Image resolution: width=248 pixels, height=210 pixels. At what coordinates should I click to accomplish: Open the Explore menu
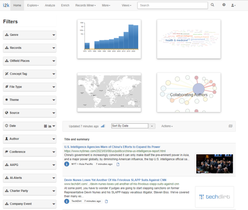[33, 5]
